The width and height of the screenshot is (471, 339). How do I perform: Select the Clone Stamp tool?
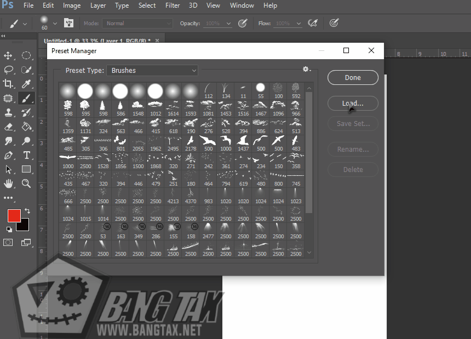(8, 113)
